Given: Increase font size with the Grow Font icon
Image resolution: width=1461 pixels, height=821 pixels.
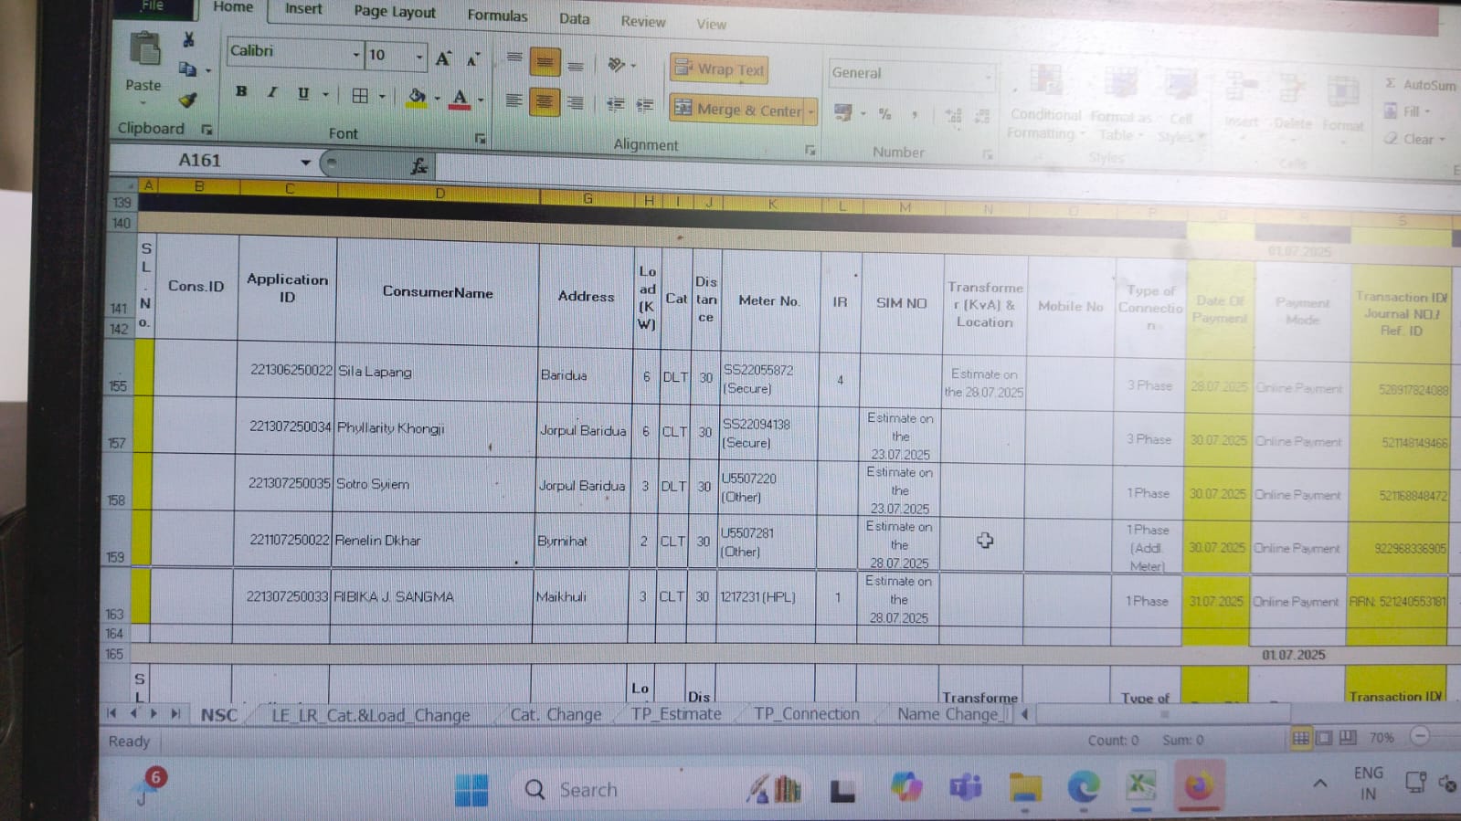Looking at the screenshot, I should 443,59.
